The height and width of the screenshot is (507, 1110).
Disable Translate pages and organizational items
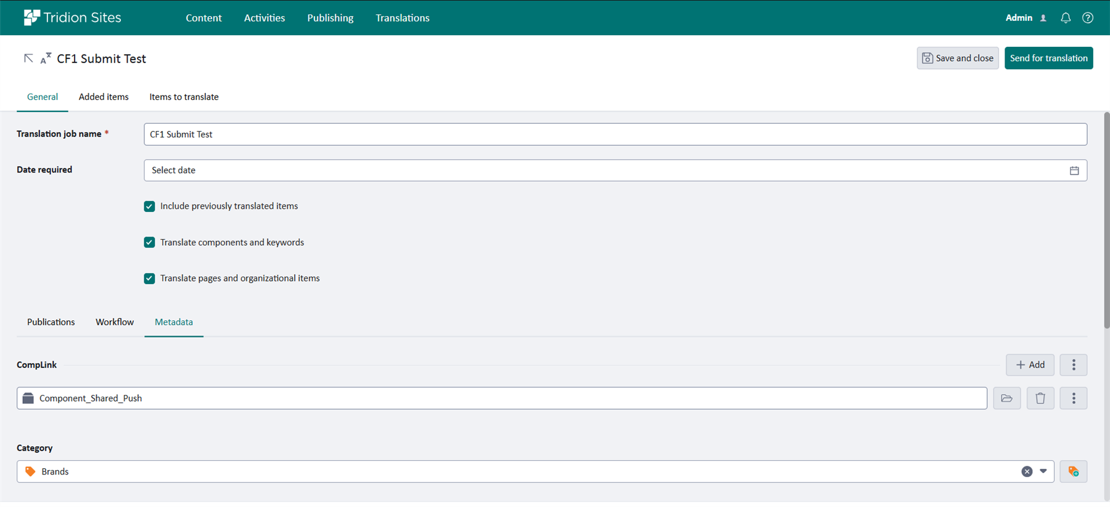(x=149, y=278)
